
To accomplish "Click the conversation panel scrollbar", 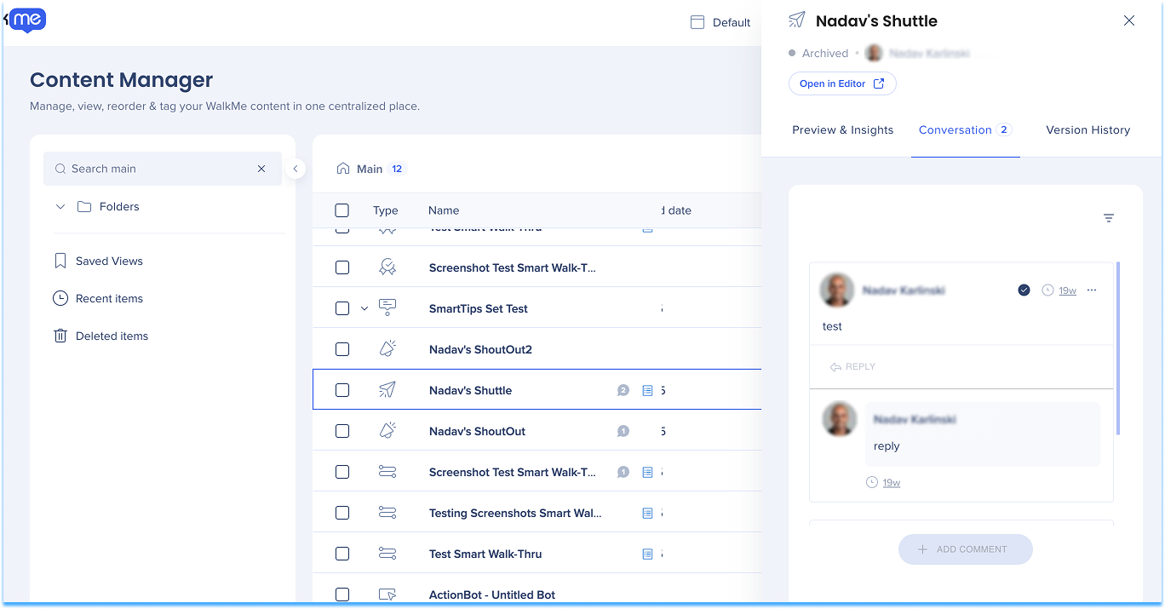I will click(1117, 349).
